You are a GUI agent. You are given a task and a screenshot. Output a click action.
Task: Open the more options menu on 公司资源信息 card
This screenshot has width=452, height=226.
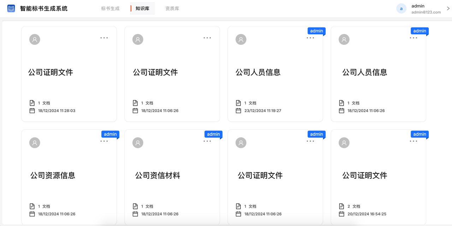coord(104,141)
